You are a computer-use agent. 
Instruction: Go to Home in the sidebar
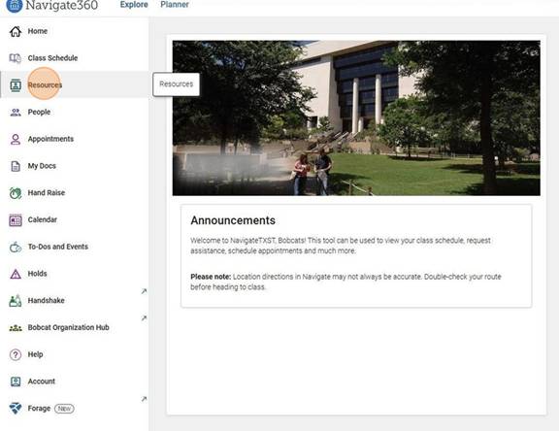point(38,31)
